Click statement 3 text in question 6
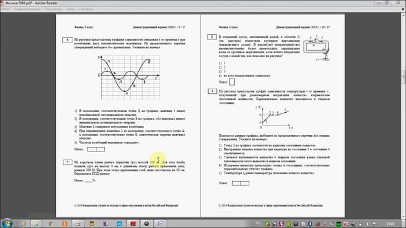Screen dimensions: 406x228 pyautogui.click(x=112, y=127)
